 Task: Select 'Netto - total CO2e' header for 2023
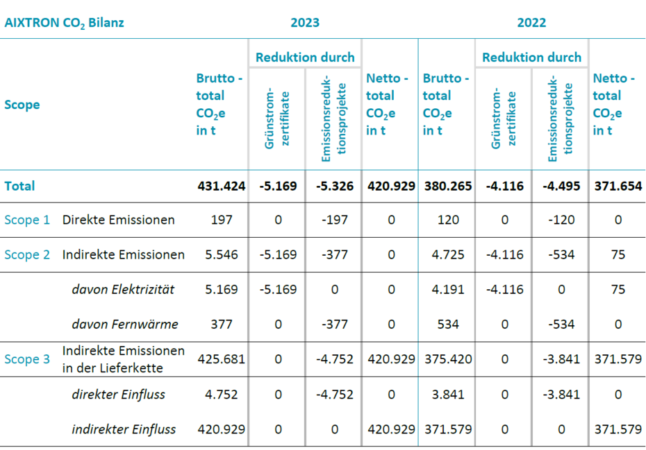click(x=387, y=104)
